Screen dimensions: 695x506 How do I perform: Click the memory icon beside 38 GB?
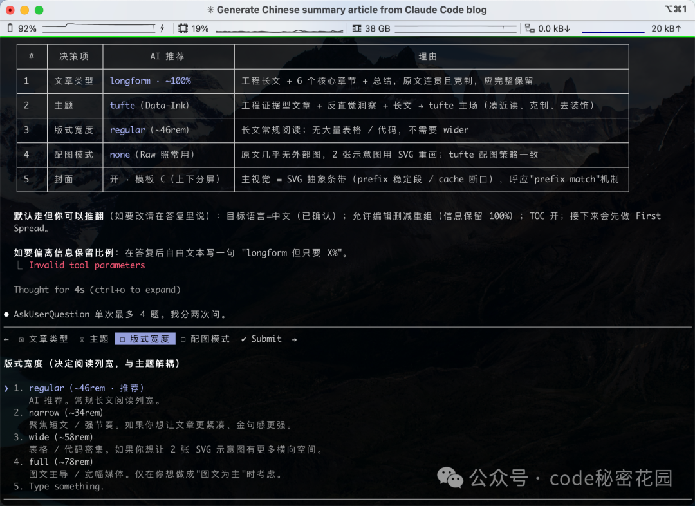(x=357, y=28)
